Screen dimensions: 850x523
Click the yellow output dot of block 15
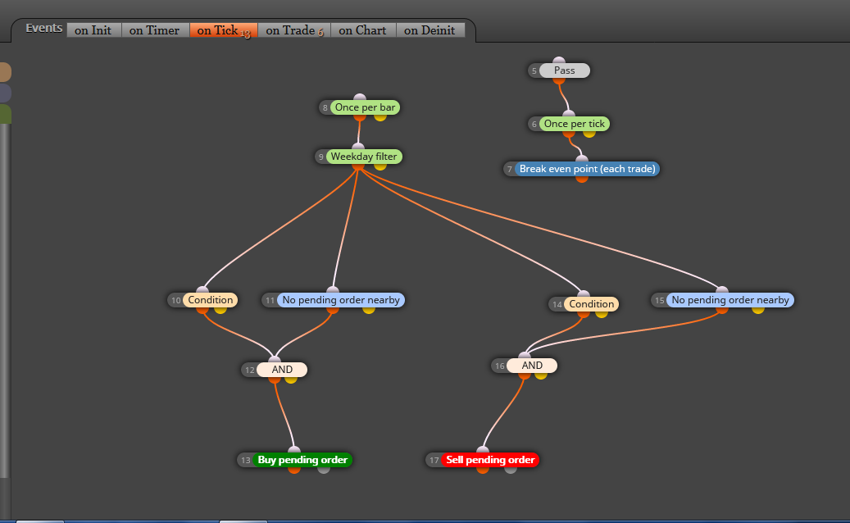coord(758,309)
